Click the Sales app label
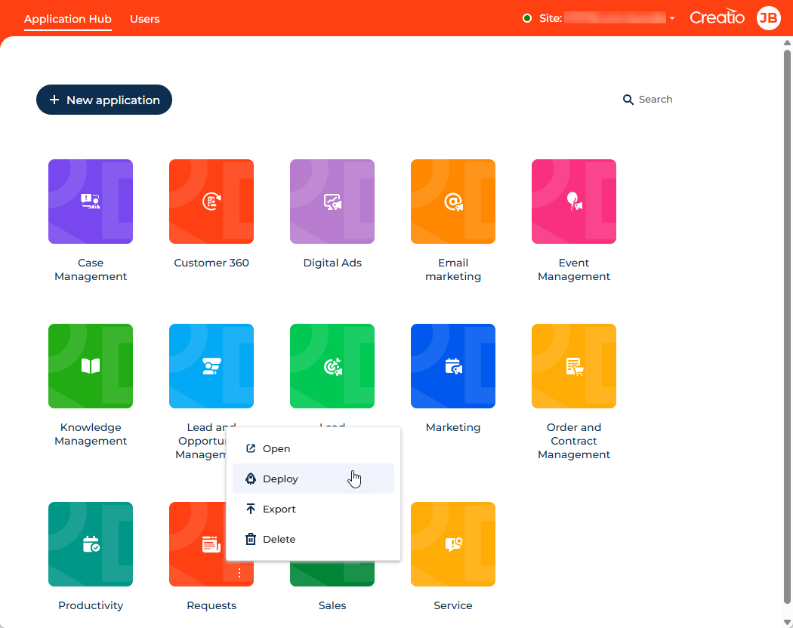Screen dimensions: 793x628 click(332, 605)
